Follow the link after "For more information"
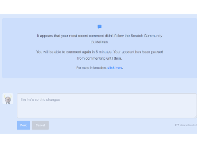Screen dimensions: 197x148 115,67
